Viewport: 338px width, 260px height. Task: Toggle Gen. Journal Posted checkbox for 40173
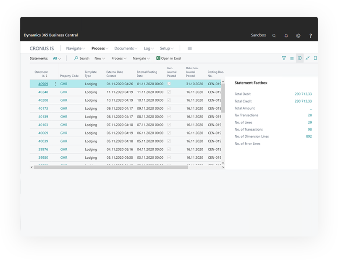pos(169,108)
